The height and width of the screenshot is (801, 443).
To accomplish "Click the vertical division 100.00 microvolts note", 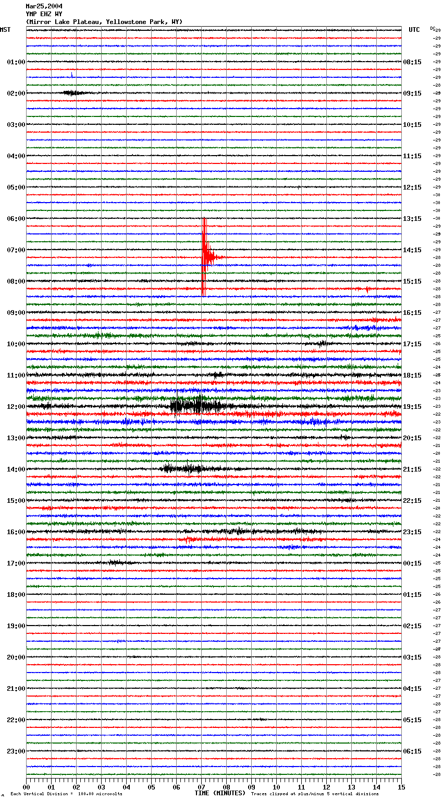I will [66, 794].
